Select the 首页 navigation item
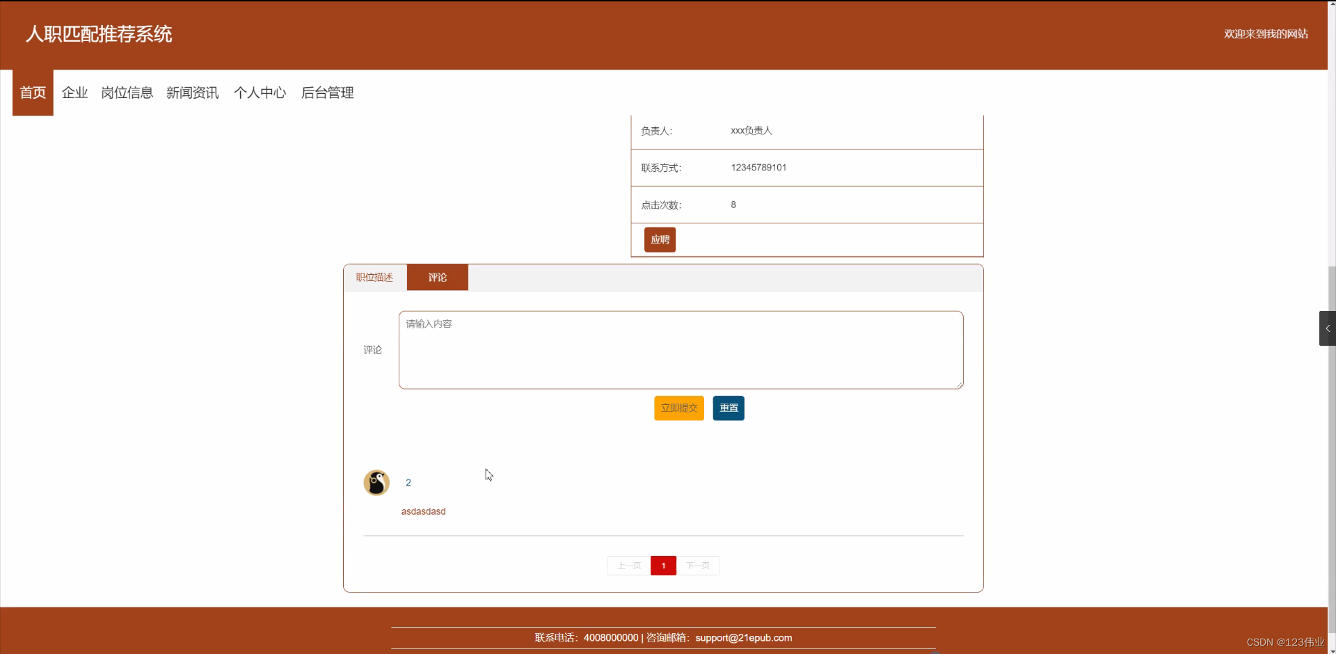 pyautogui.click(x=32, y=92)
